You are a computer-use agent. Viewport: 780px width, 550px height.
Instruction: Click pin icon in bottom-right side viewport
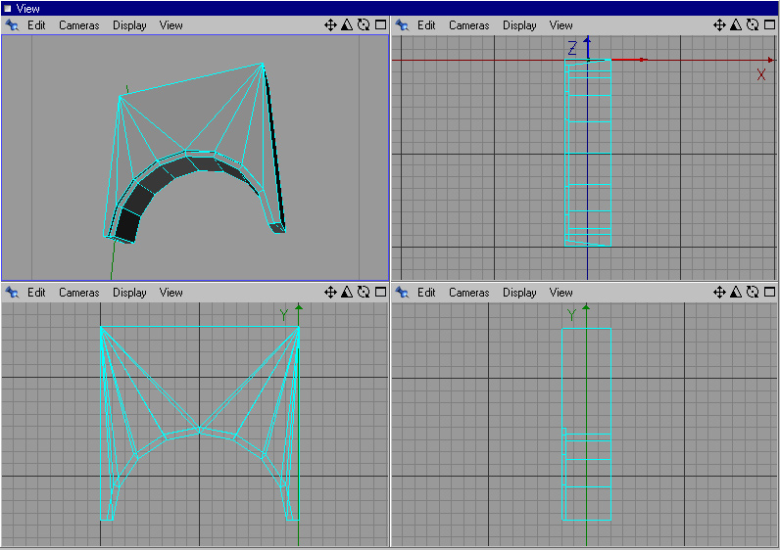pyautogui.click(x=402, y=293)
